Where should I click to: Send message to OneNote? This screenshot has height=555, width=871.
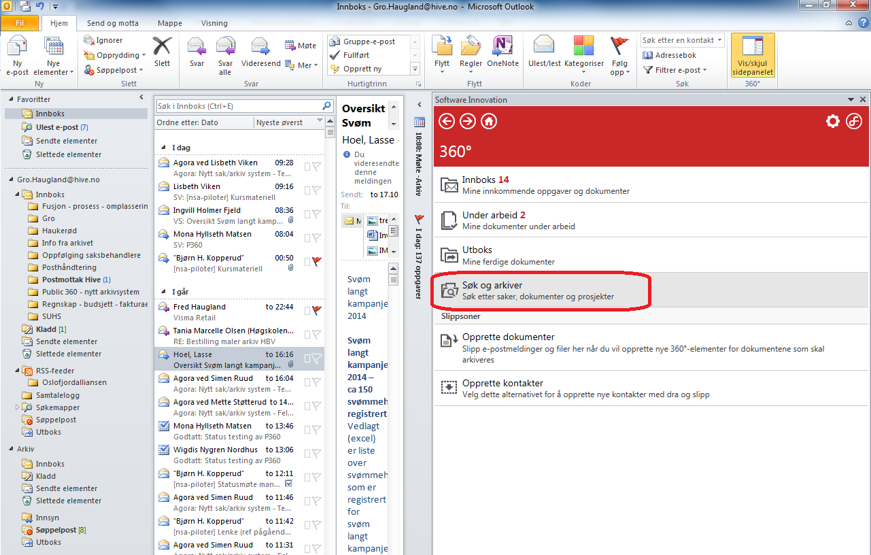coord(502,52)
